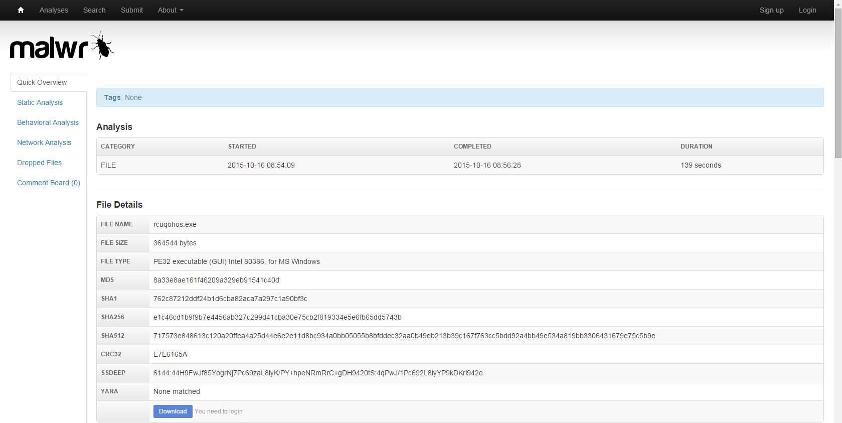
Task: Click the Tags: None banner text
Action: click(123, 97)
